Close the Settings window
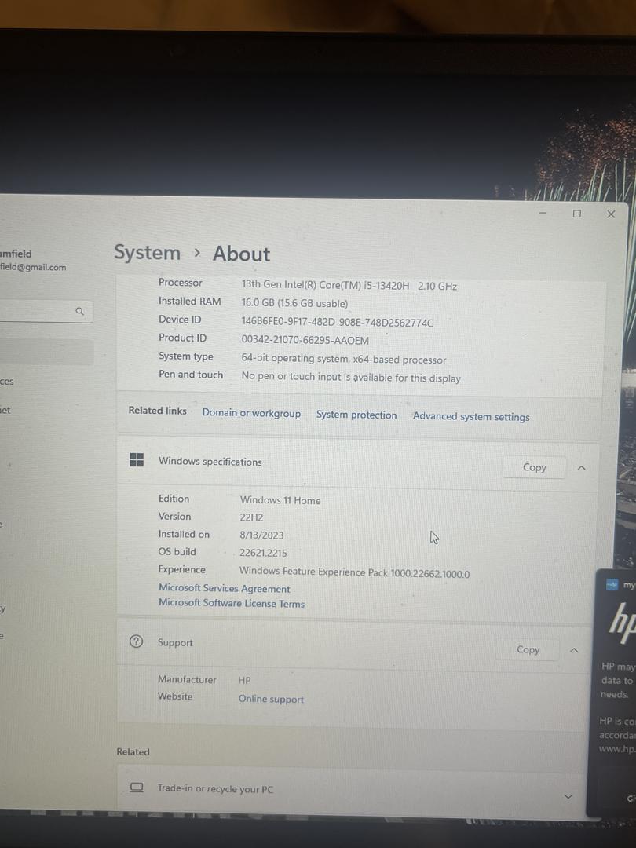Image resolution: width=636 pixels, height=848 pixels. pyautogui.click(x=611, y=214)
